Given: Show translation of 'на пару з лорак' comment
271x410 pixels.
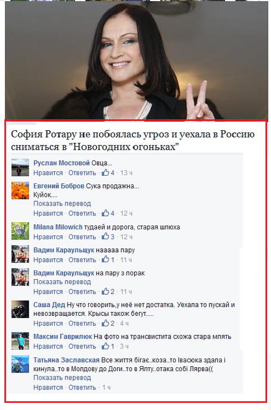Looking at the screenshot, I should [x=62, y=282].
